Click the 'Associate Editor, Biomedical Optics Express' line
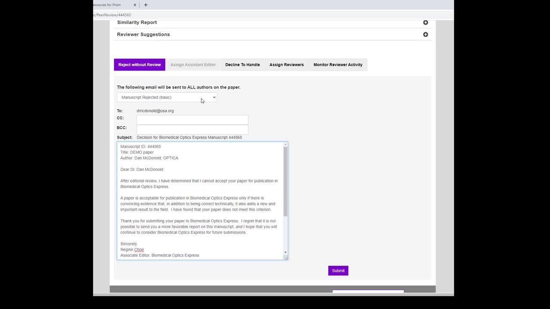Viewport: 550px width, 309px height. point(159,255)
